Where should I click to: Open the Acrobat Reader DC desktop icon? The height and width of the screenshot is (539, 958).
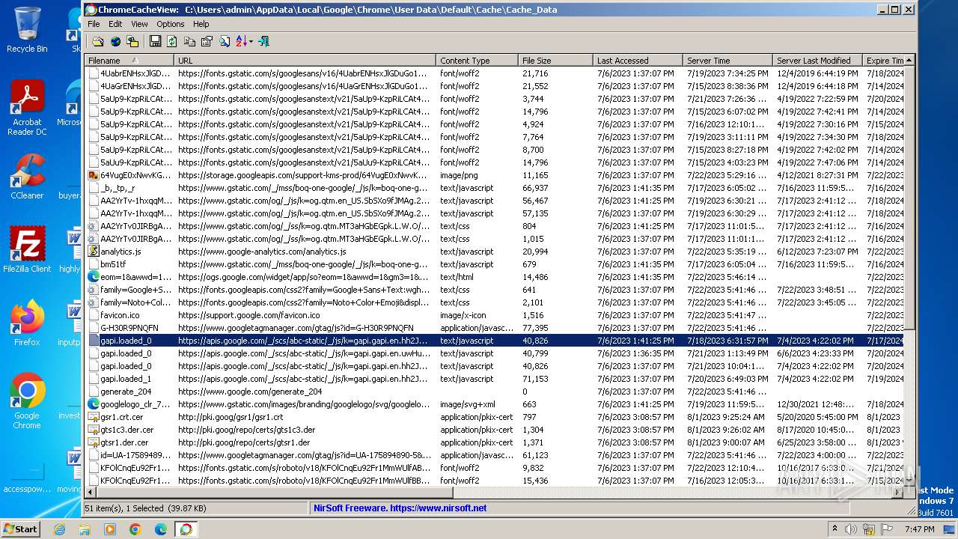(27, 109)
